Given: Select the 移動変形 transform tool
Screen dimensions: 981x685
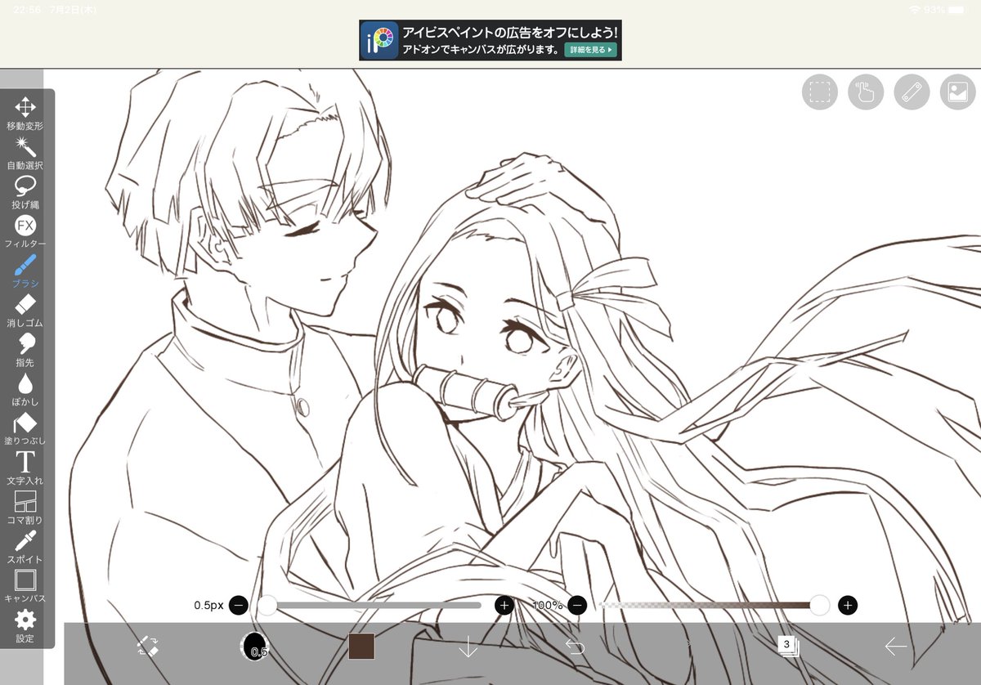Looking at the screenshot, I should click(25, 114).
